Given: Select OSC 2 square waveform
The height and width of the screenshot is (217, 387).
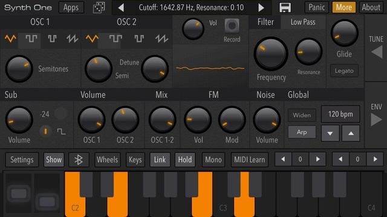Looking at the screenshot, I should tap(115, 39).
